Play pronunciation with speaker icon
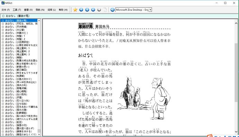Viewport: 239px width, 137px height. [112, 10]
